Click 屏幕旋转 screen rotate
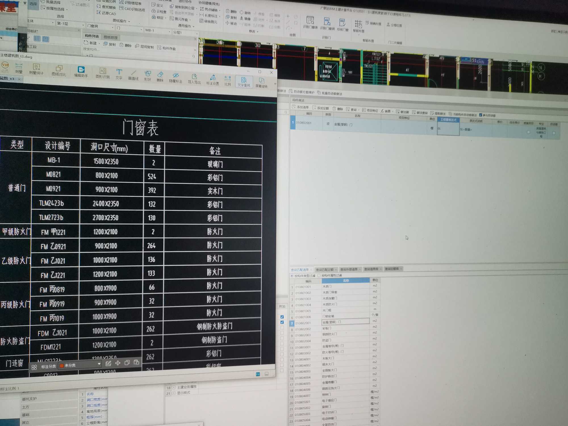This screenshot has height=426, width=568. point(261,83)
